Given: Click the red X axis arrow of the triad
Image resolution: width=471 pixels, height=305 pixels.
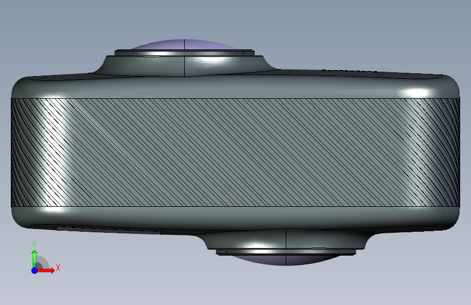Looking at the screenshot, I should (46, 270).
